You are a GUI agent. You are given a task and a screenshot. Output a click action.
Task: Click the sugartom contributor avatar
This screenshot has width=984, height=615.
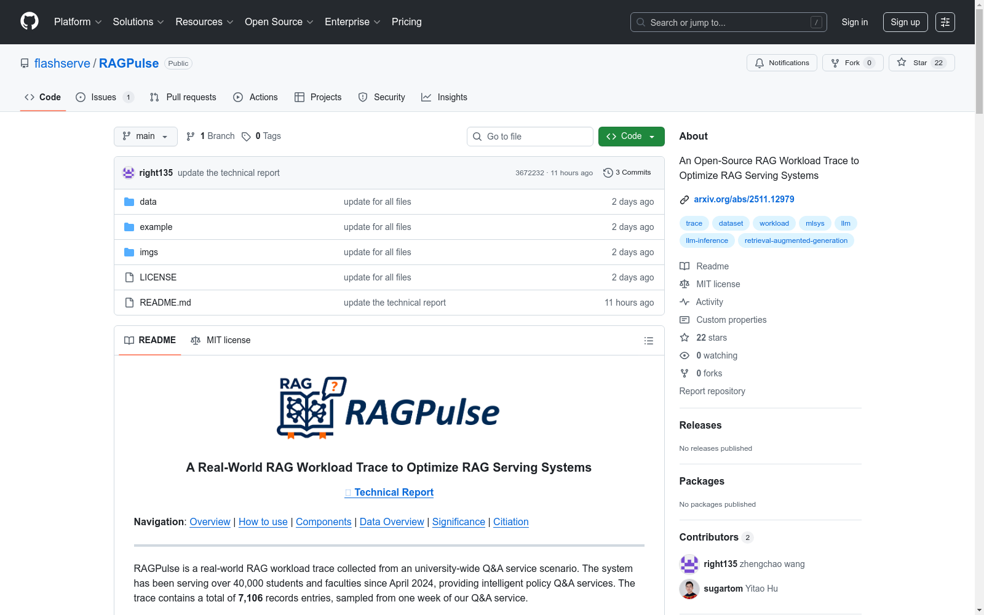point(689,589)
